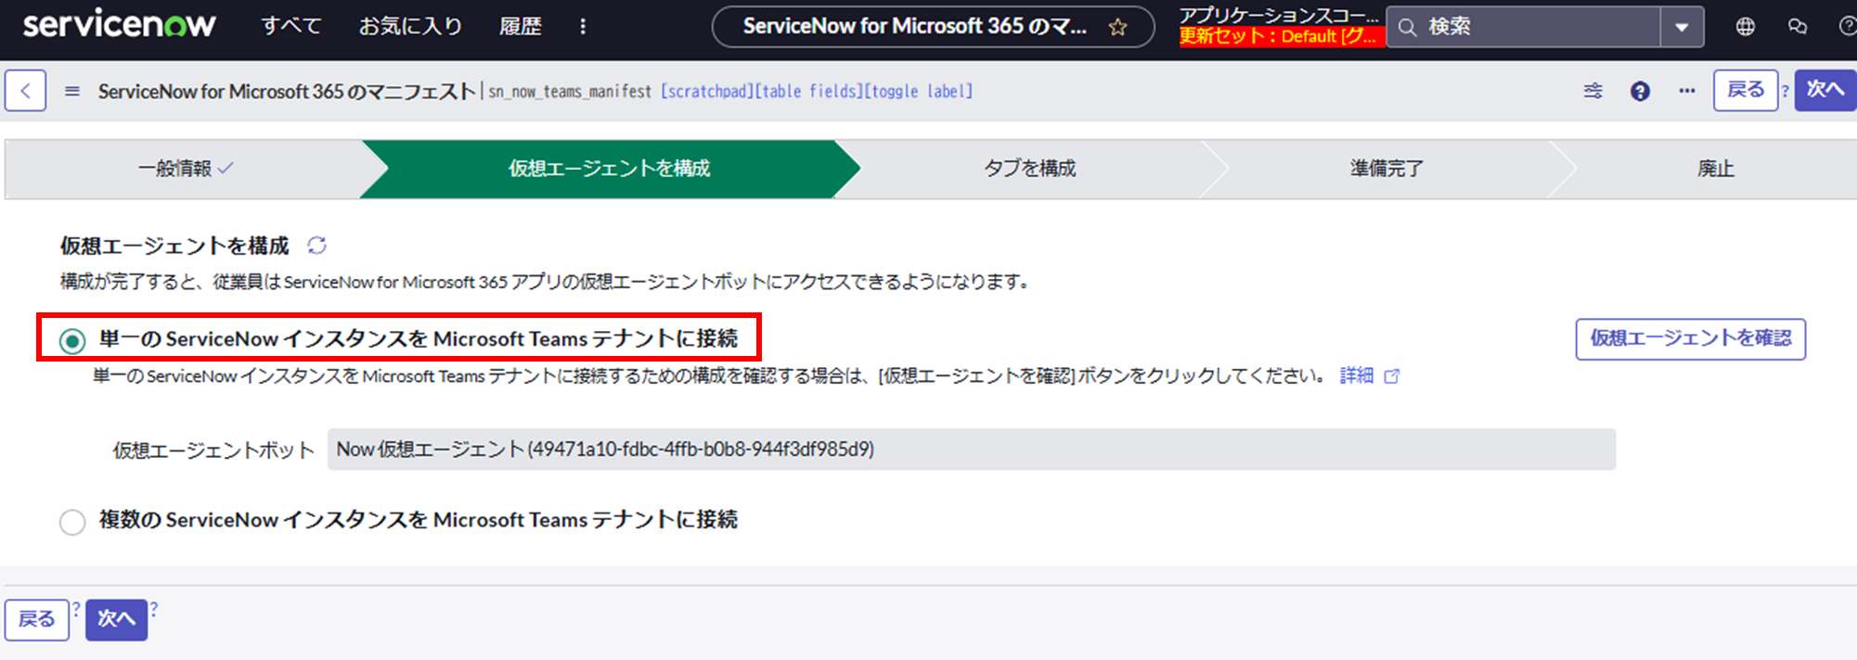Click the bottom 次へ button
Screen dimensions: 1857x660
click(x=116, y=619)
